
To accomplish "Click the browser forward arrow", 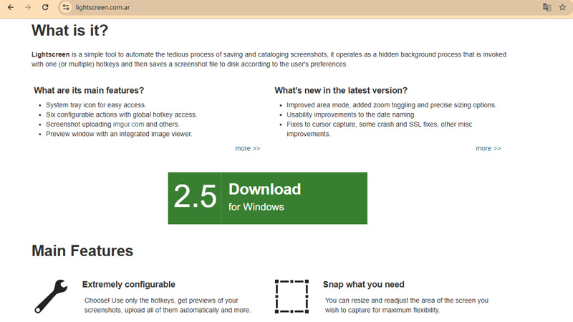I will 28,7.
